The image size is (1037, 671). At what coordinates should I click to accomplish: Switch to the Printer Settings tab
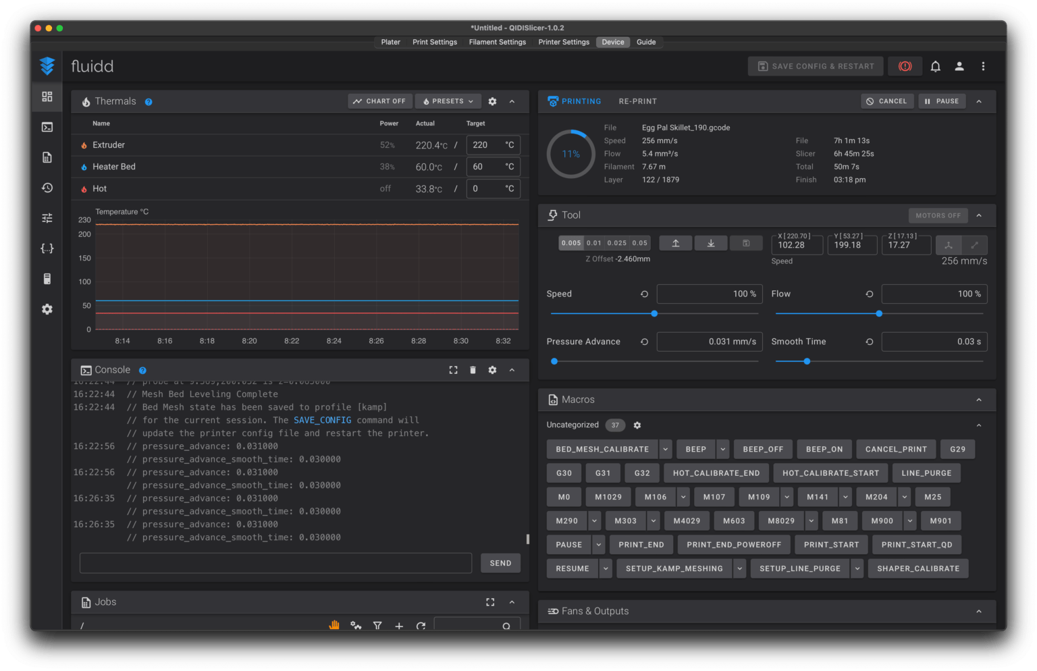pyautogui.click(x=563, y=42)
